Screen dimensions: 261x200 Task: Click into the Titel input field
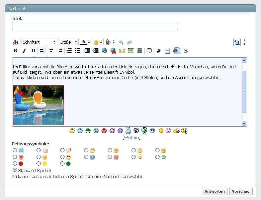coord(95,26)
